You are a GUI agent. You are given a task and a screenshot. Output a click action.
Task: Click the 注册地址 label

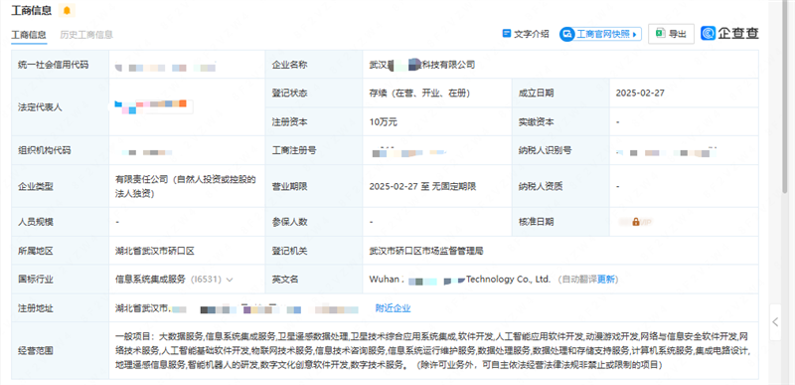tap(35, 307)
